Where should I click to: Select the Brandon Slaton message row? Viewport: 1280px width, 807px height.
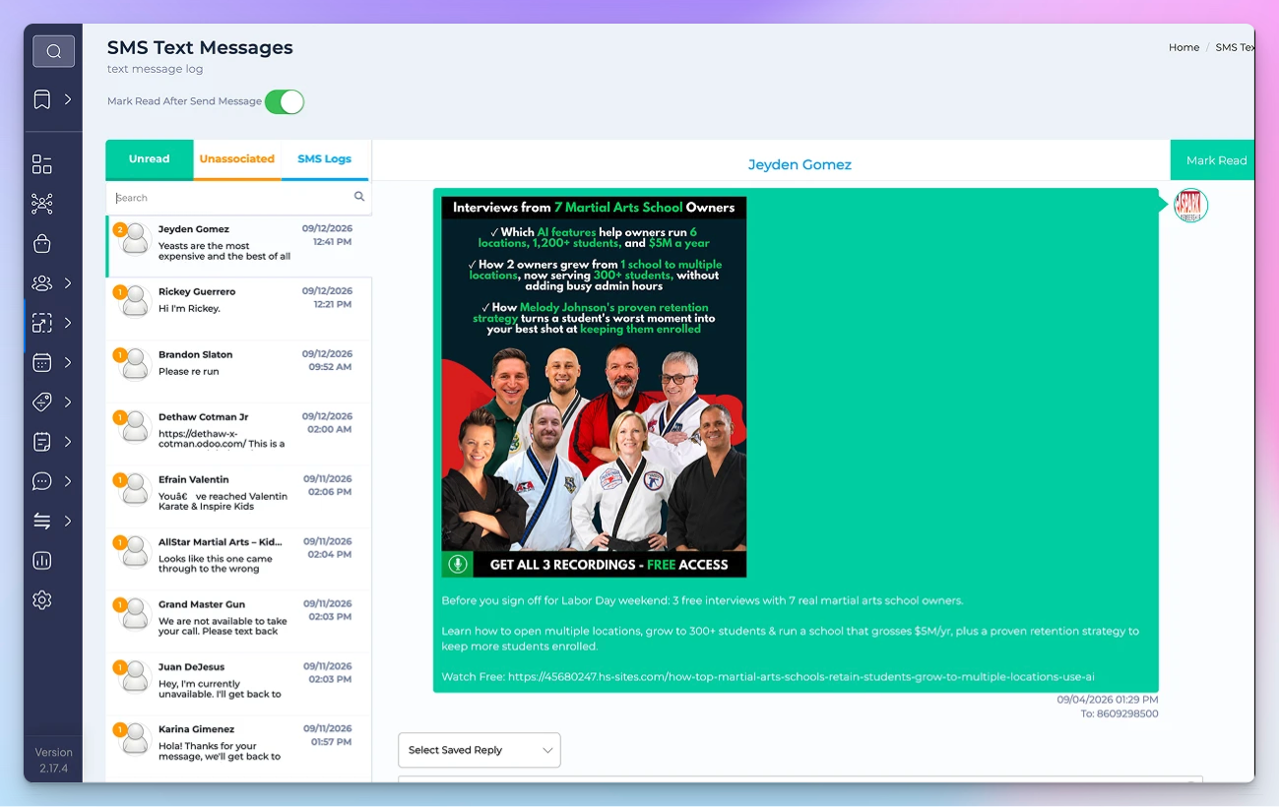(238, 372)
